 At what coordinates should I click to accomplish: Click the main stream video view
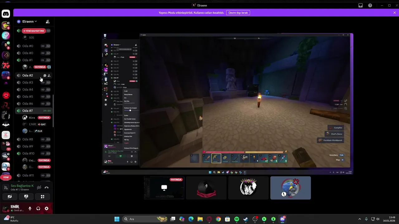point(227,104)
